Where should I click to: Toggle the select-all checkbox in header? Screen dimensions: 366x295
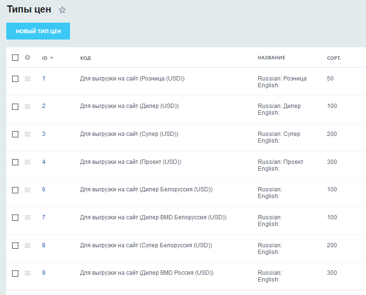15,58
